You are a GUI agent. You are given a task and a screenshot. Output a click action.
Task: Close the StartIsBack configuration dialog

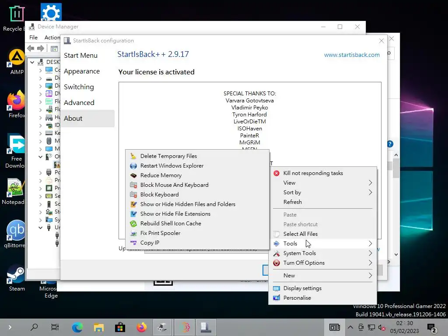[x=381, y=41]
